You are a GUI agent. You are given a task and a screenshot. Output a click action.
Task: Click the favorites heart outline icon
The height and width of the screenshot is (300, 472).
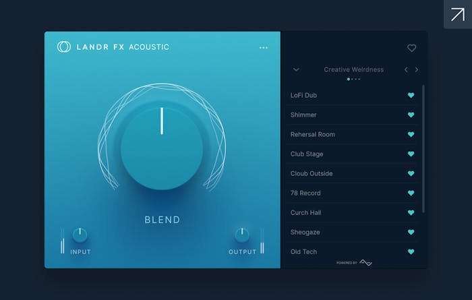[411, 48]
